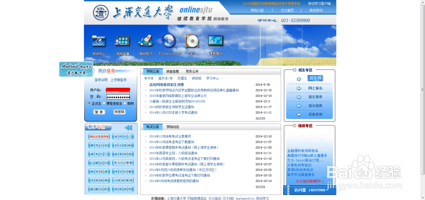Open the E-Learning Lab globe icon
The width and height of the screenshot is (425, 200).
(169, 41)
